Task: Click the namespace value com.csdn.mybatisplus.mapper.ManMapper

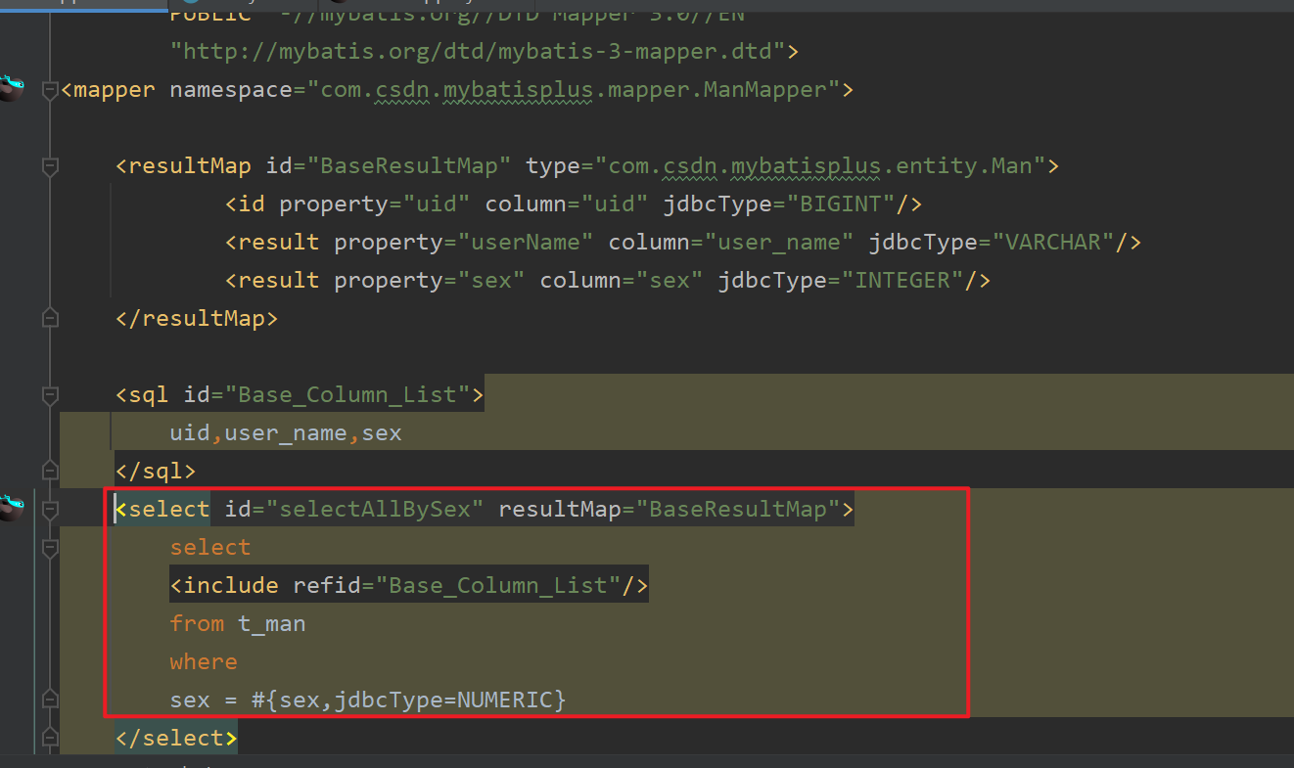Action: [x=574, y=90]
